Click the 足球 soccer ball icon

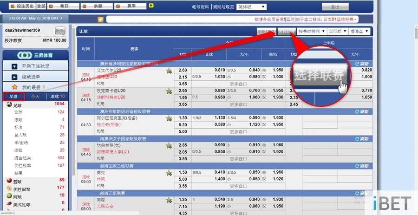[9, 104]
